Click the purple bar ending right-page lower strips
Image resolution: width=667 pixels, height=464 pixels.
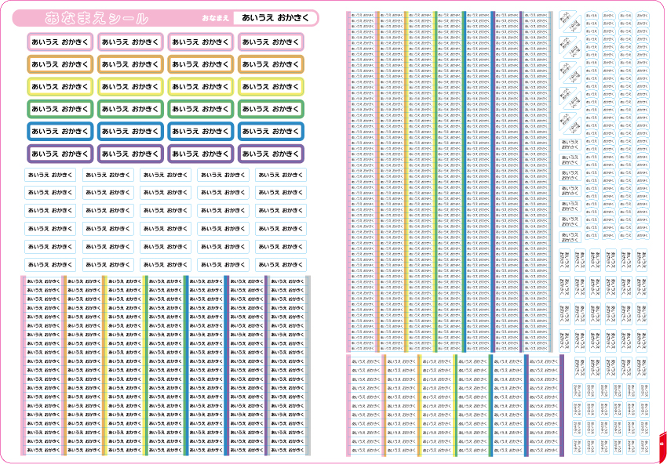tap(562, 405)
